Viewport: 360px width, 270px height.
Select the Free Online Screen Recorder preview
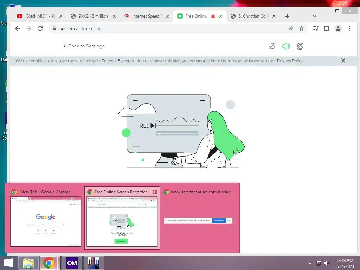pos(122,218)
